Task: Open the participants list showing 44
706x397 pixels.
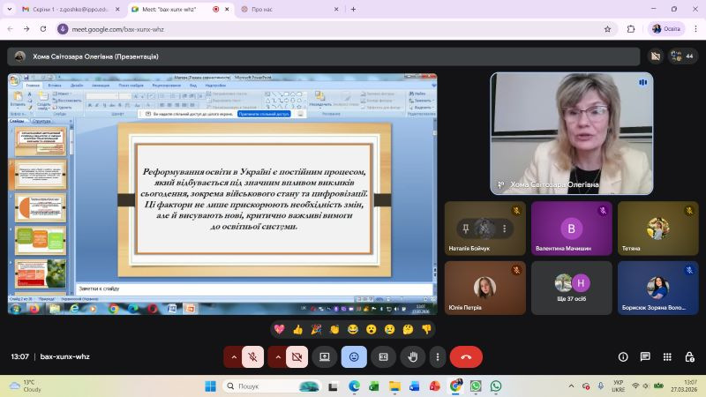Action: tap(682, 56)
